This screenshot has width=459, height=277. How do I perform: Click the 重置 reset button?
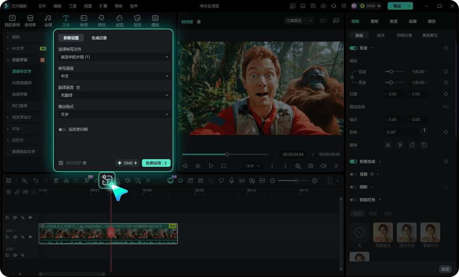[x=445, y=269]
